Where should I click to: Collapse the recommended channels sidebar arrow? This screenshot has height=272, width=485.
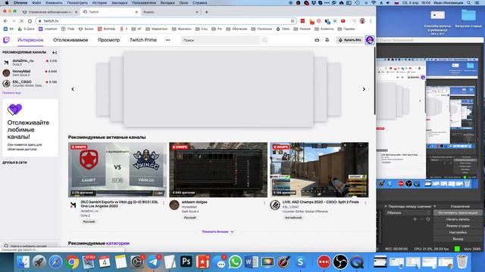point(55,52)
